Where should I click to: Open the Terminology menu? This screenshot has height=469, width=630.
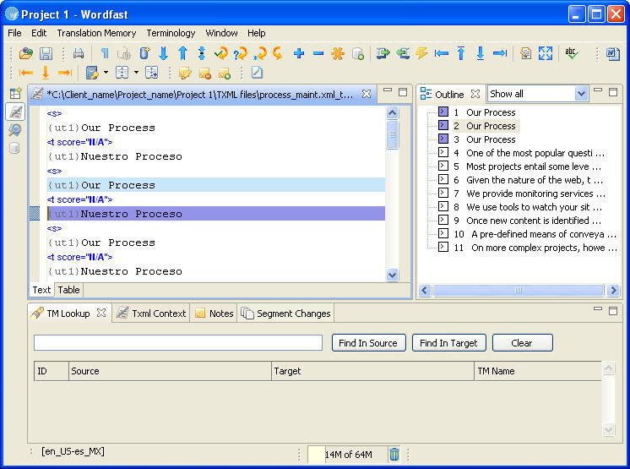click(x=171, y=33)
